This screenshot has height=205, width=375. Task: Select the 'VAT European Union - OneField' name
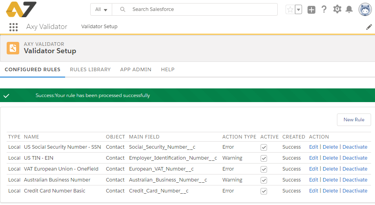tap(61, 169)
